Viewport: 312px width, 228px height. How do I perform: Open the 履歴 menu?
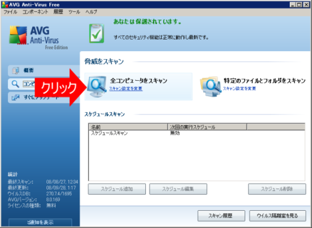pyautogui.click(x=58, y=12)
